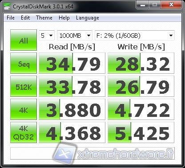Select the 4K write result 4.722
The height and width of the screenshot is (168, 185).
tap(141, 109)
